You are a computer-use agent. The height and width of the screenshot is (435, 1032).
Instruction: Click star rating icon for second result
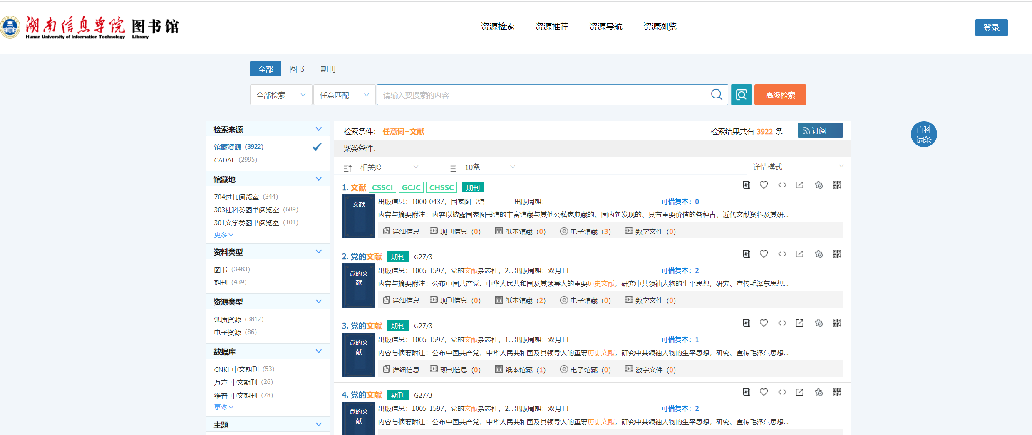tap(819, 254)
